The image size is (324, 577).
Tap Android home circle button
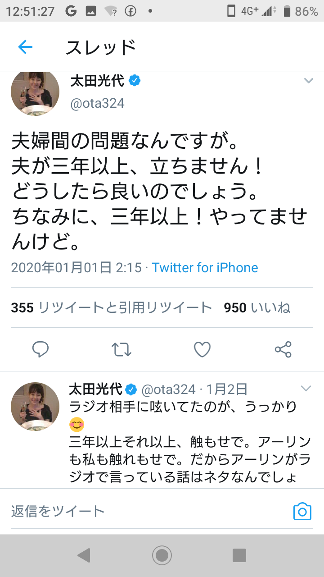[x=162, y=555]
